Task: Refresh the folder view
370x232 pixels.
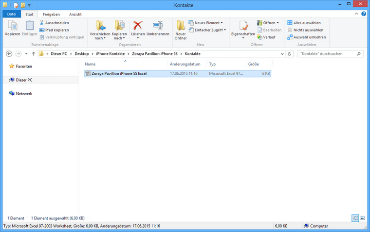Action: tap(289, 54)
